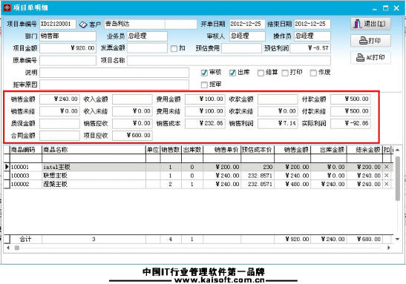406x284 pixels.
Task: Click the printer icon on AC打印 button
Action: pyautogui.click(x=360, y=57)
